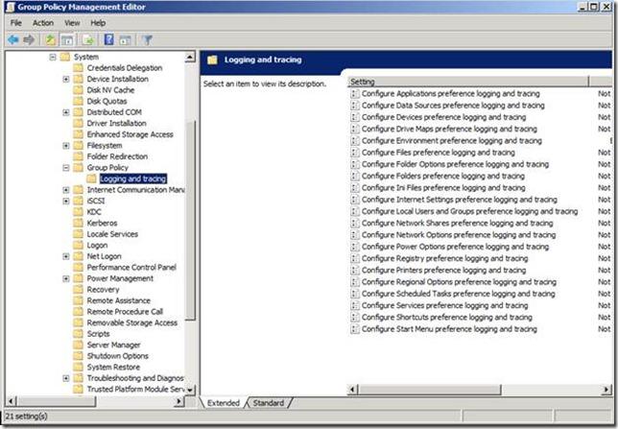618x429 pixels.
Task: Select Configure Printers preference logging and tracing
Action: click(x=443, y=270)
